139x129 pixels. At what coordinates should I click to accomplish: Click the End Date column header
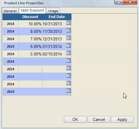tap(57, 17)
